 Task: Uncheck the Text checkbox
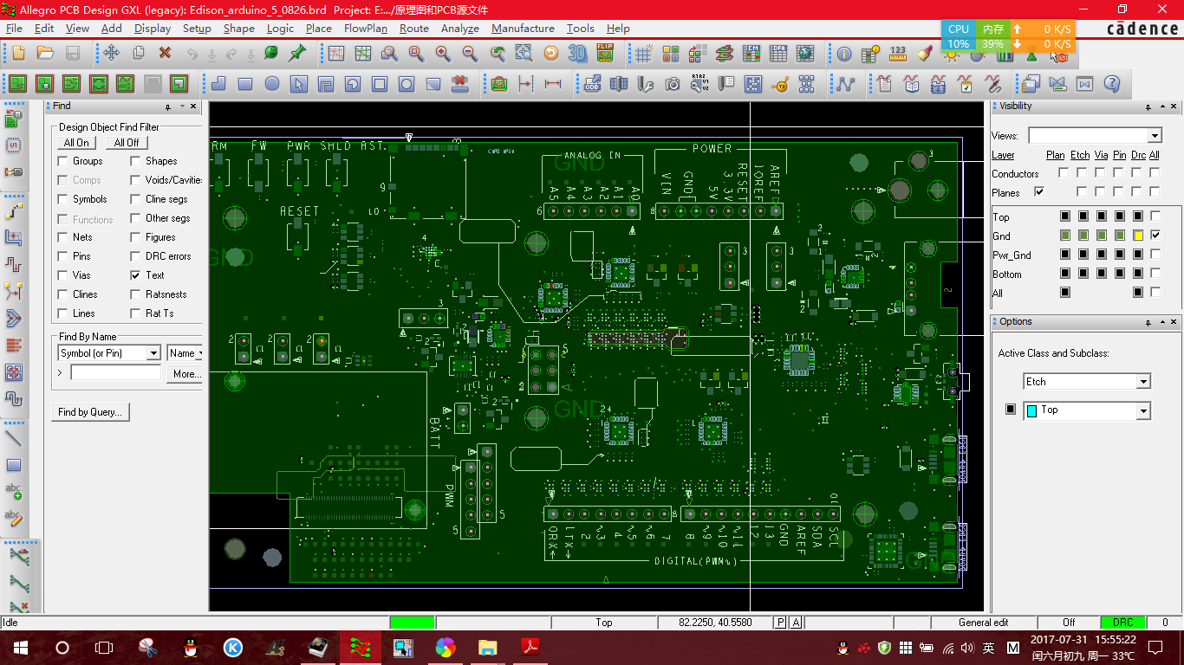135,275
